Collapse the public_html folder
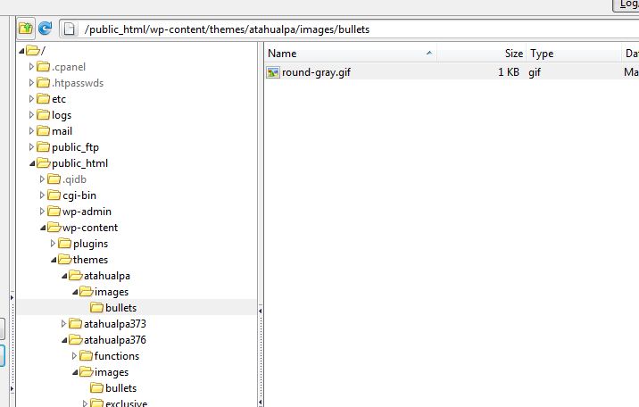639x407 pixels. point(32,163)
